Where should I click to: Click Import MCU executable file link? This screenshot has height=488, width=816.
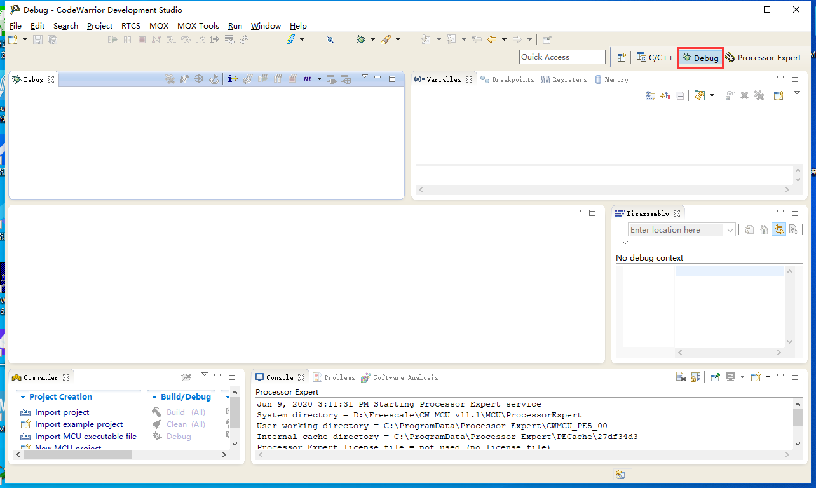86,437
